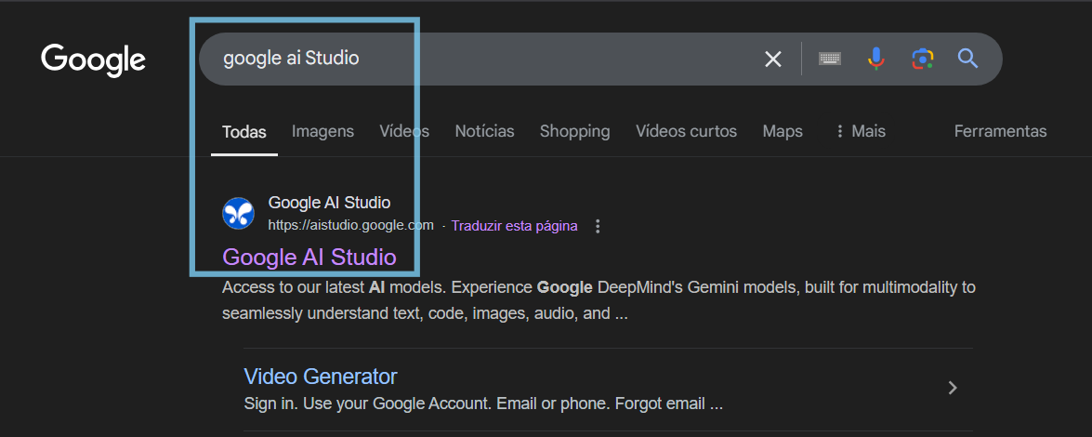
Task: Expand the Video Generator chevron arrow
Action: tap(953, 389)
